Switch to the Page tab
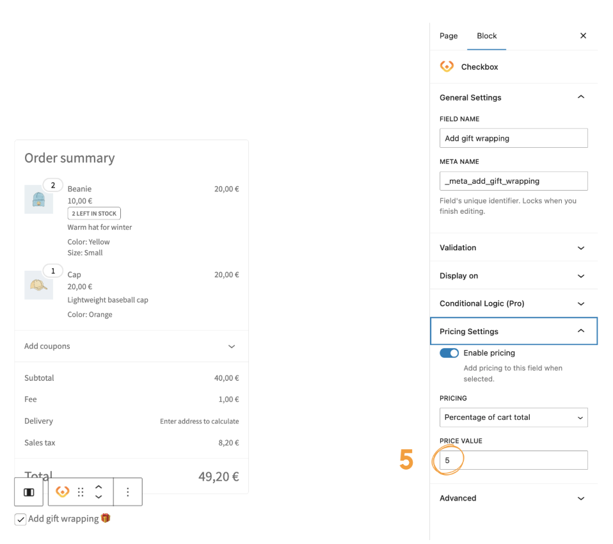 [x=449, y=36]
